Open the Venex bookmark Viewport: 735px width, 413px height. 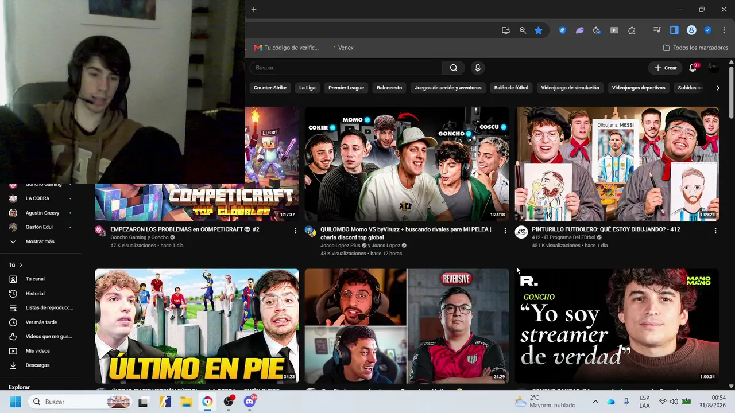pyautogui.click(x=342, y=48)
